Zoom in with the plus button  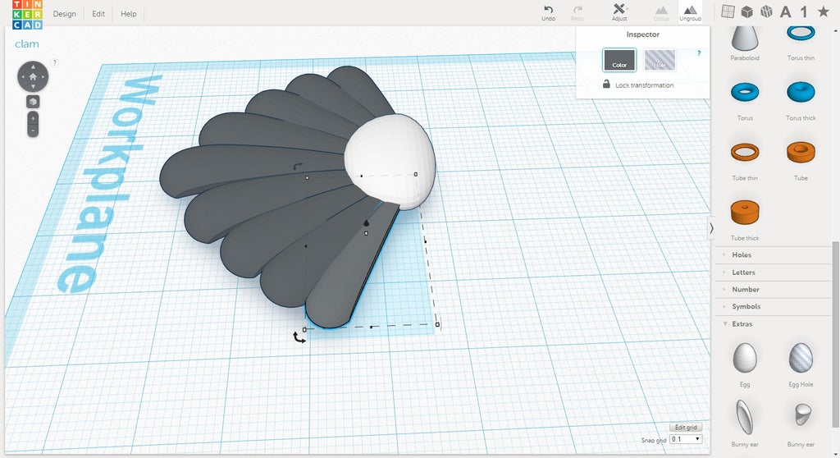tap(33, 118)
